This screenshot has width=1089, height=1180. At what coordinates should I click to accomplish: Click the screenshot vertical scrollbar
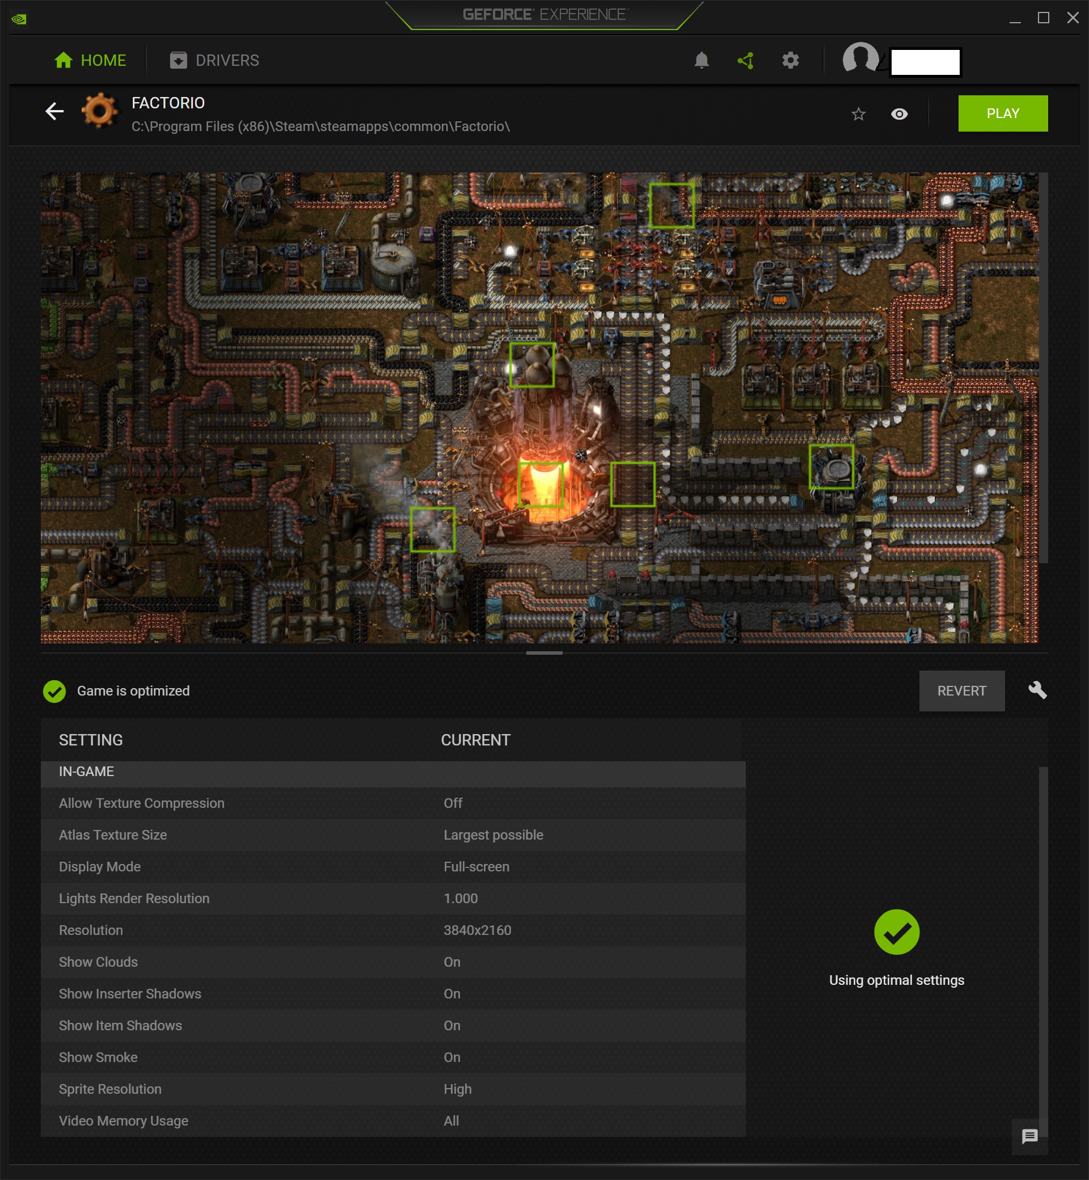click(x=1043, y=368)
